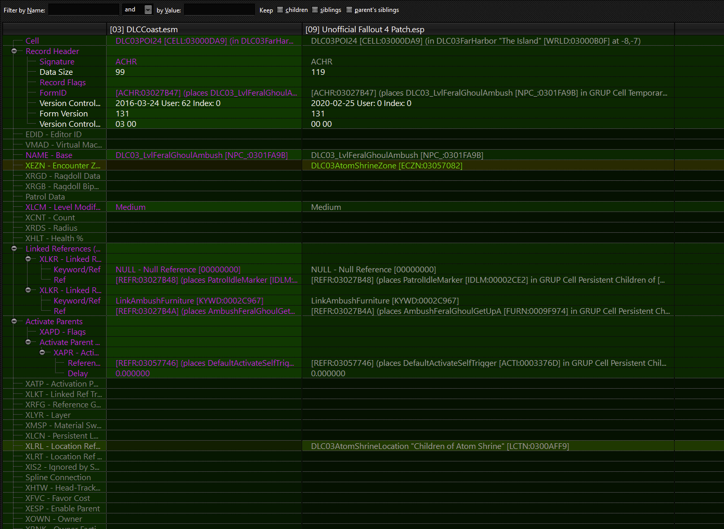
Task: Select the FormID row label
Action: (x=53, y=92)
